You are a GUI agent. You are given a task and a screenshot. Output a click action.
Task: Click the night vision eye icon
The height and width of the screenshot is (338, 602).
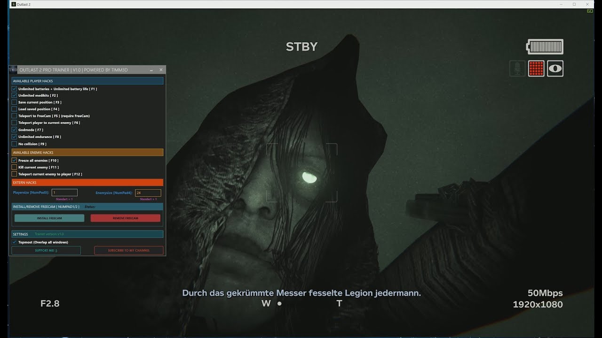(555, 69)
